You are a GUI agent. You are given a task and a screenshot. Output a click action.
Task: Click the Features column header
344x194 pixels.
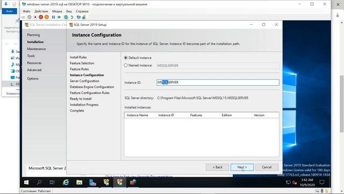(204, 115)
